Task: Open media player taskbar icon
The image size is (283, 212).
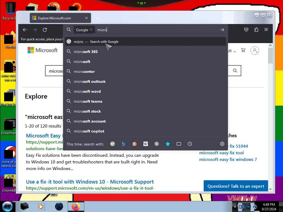Action: click(x=41, y=206)
